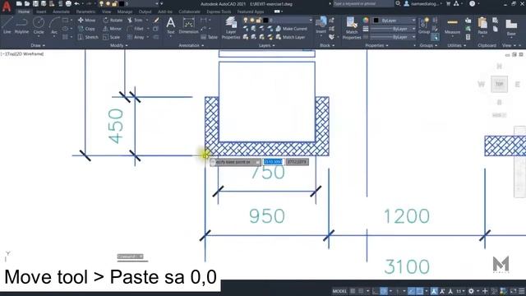Toggle snap mode in status bar

pyautogui.click(x=361, y=291)
